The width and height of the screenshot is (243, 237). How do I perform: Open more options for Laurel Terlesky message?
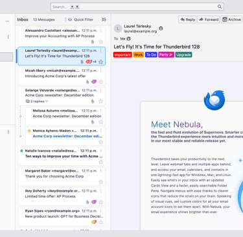[101, 51]
